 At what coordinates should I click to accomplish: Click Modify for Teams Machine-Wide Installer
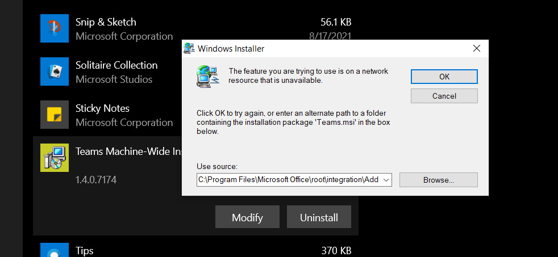coord(247,217)
